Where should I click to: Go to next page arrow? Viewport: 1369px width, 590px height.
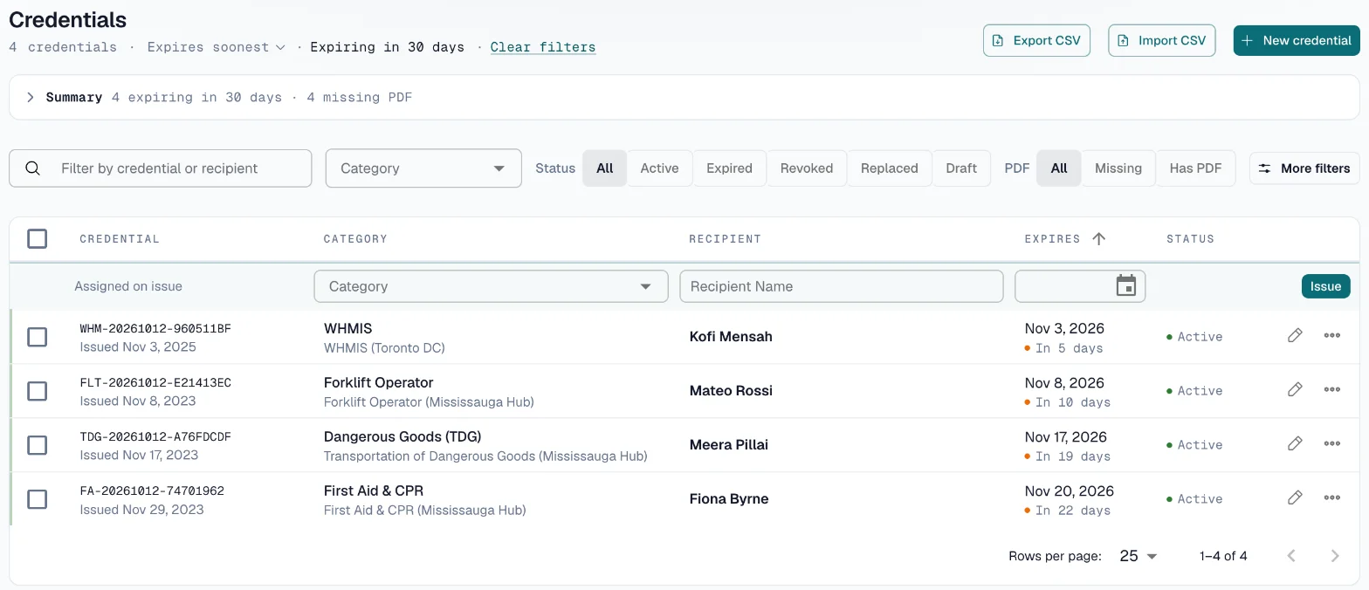click(1334, 555)
